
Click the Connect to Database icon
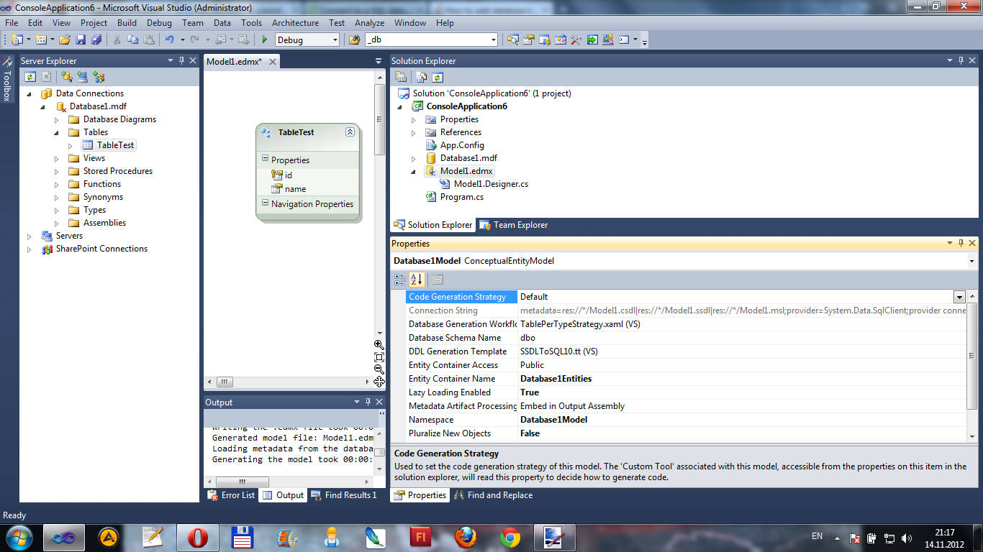click(x=67, y=76)
